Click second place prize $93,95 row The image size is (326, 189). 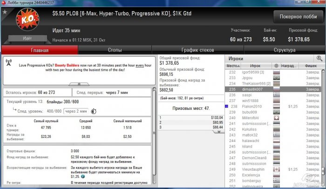point(191,122)
